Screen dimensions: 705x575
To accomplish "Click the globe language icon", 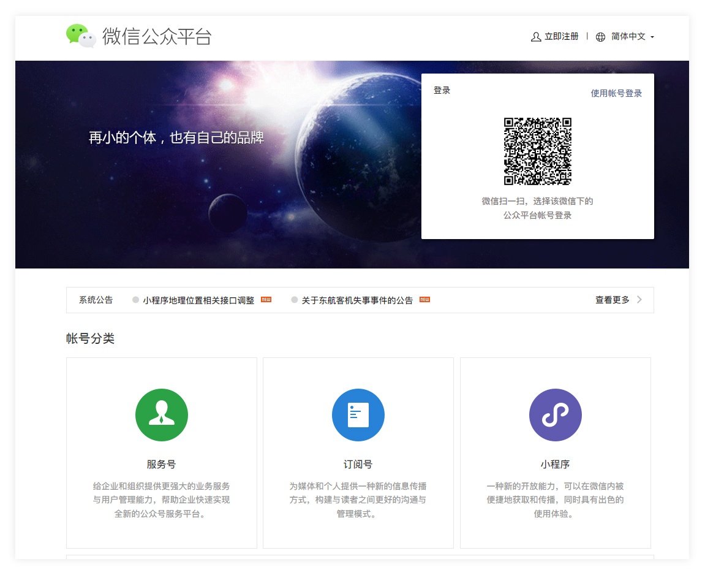I will pos(600,37).
